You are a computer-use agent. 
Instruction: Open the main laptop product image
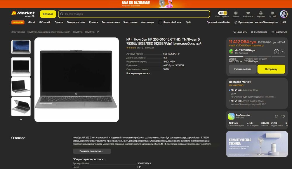[77, 80]
